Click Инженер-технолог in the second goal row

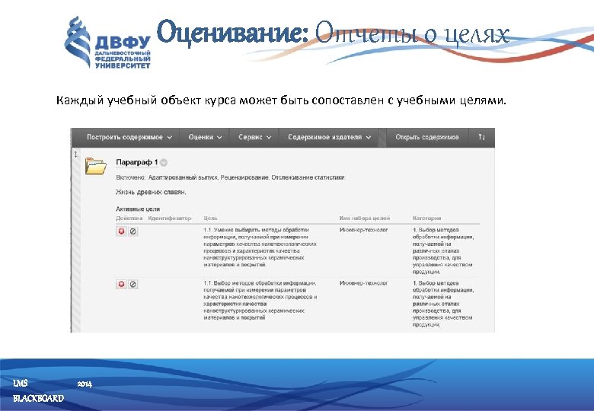pos(364,283)
